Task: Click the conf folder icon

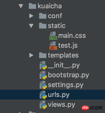Action: point(43,16)
